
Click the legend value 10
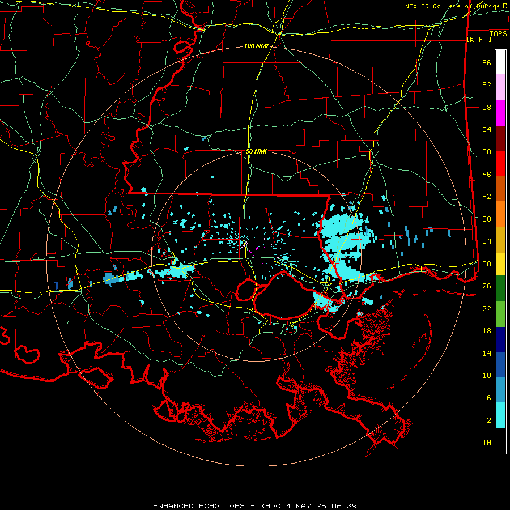tap(487, 375)
